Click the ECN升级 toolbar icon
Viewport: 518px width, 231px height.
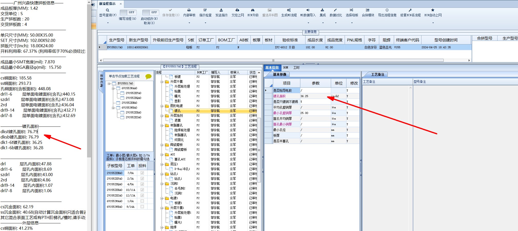coord(253,10)
